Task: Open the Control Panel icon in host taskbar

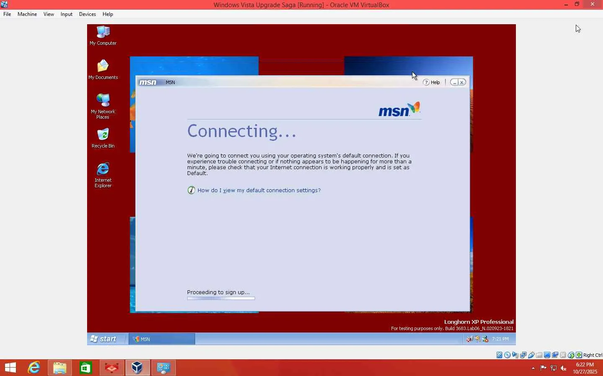Action: 163,368
